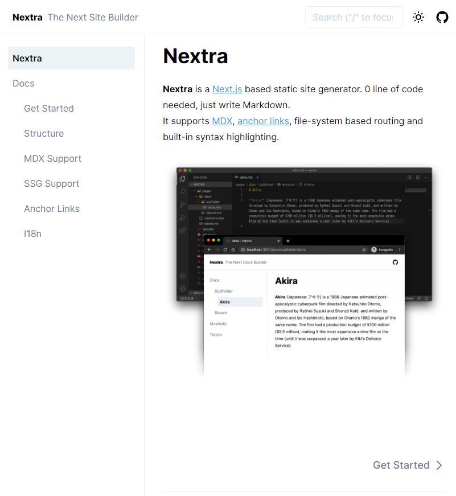Click the Nextra logo in header
456x496 pixels.
point(27,17)
